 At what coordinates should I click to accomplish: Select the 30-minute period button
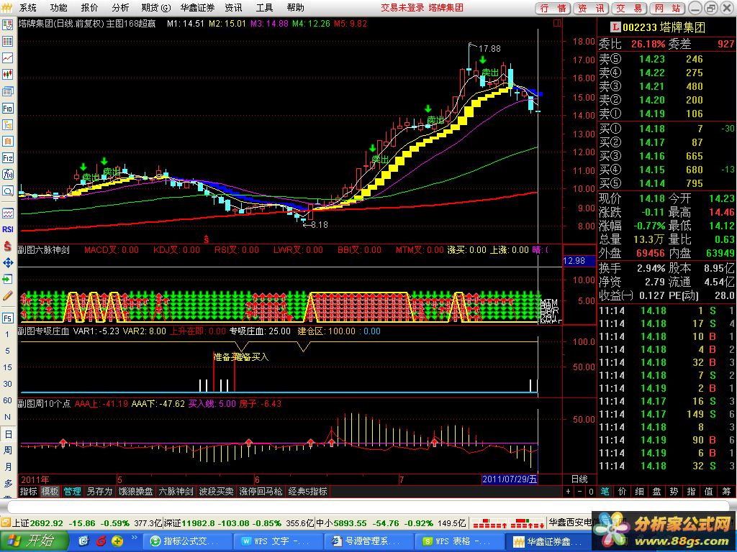coord(7,384)
